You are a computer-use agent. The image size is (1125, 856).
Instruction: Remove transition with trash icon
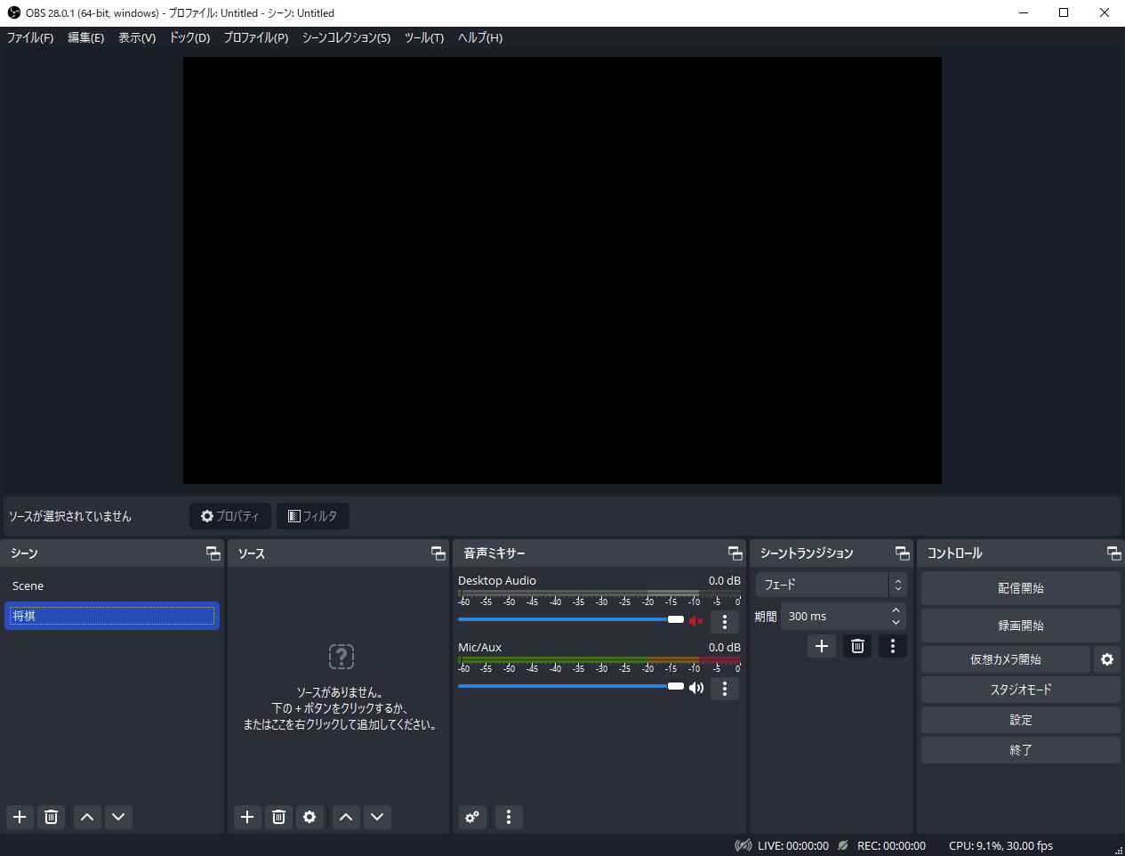click(857, 646)
